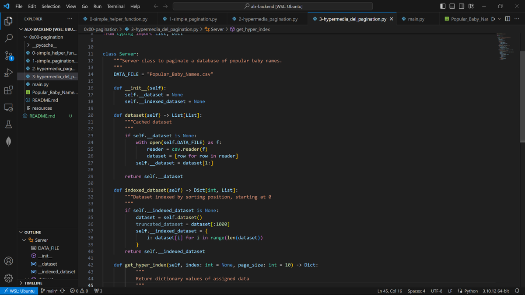Collapse the ALX-BACKEND workspace folder
This screenshot has height=295, width=525.
48,29
